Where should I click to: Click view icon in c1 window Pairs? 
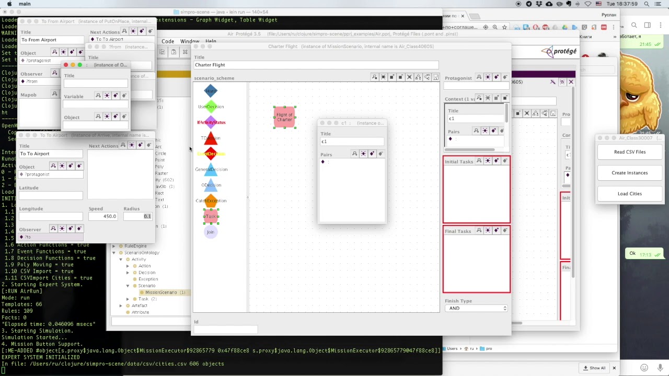pos(354,154)
